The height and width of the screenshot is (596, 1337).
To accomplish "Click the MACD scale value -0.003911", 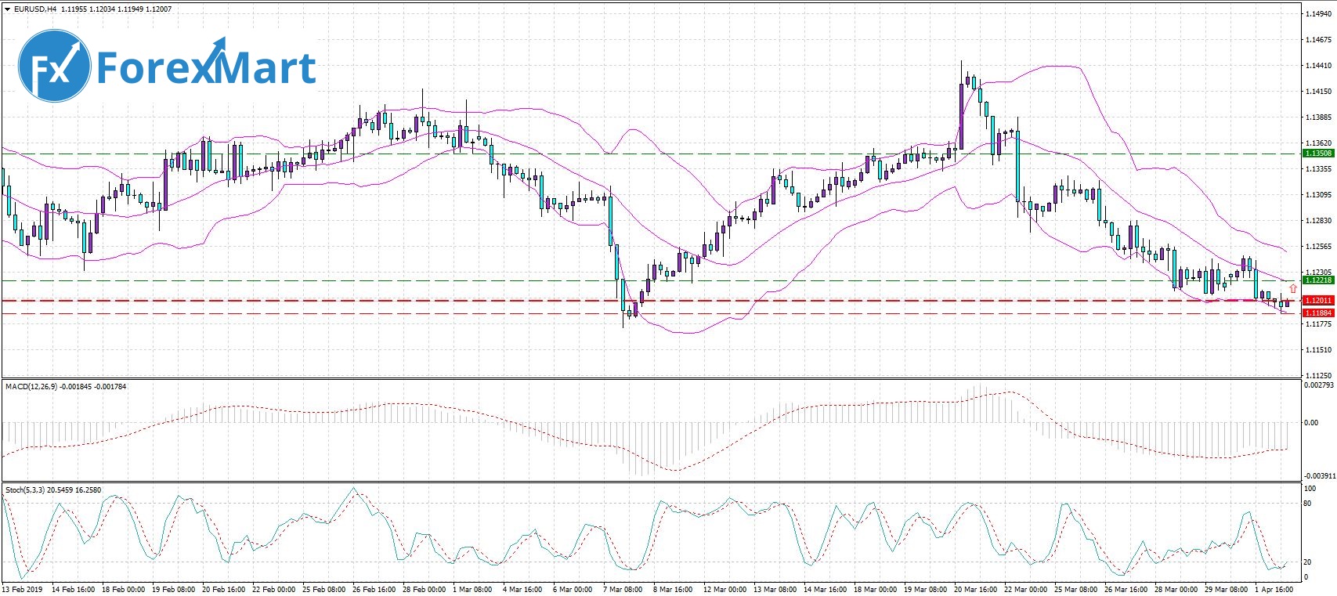I will coord(1318,475).
